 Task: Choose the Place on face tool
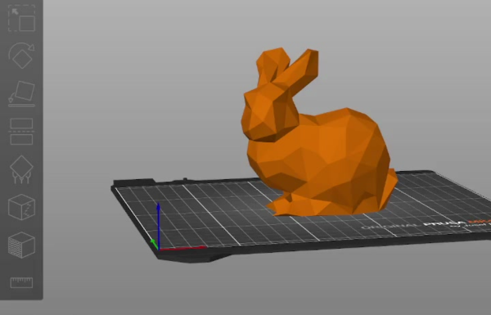[21, 93]
